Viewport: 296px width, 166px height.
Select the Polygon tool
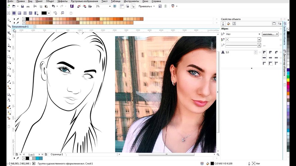point(9,68)
